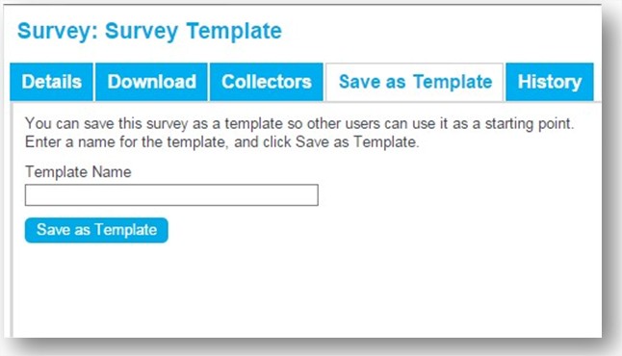The height and width of the screenshot is (356, 622).
Task: Click the words 'Survey Template' in the page title
Action: point(194,31)
